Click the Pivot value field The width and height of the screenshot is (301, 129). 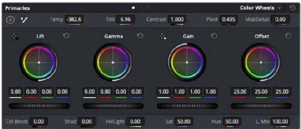[229, 19]
